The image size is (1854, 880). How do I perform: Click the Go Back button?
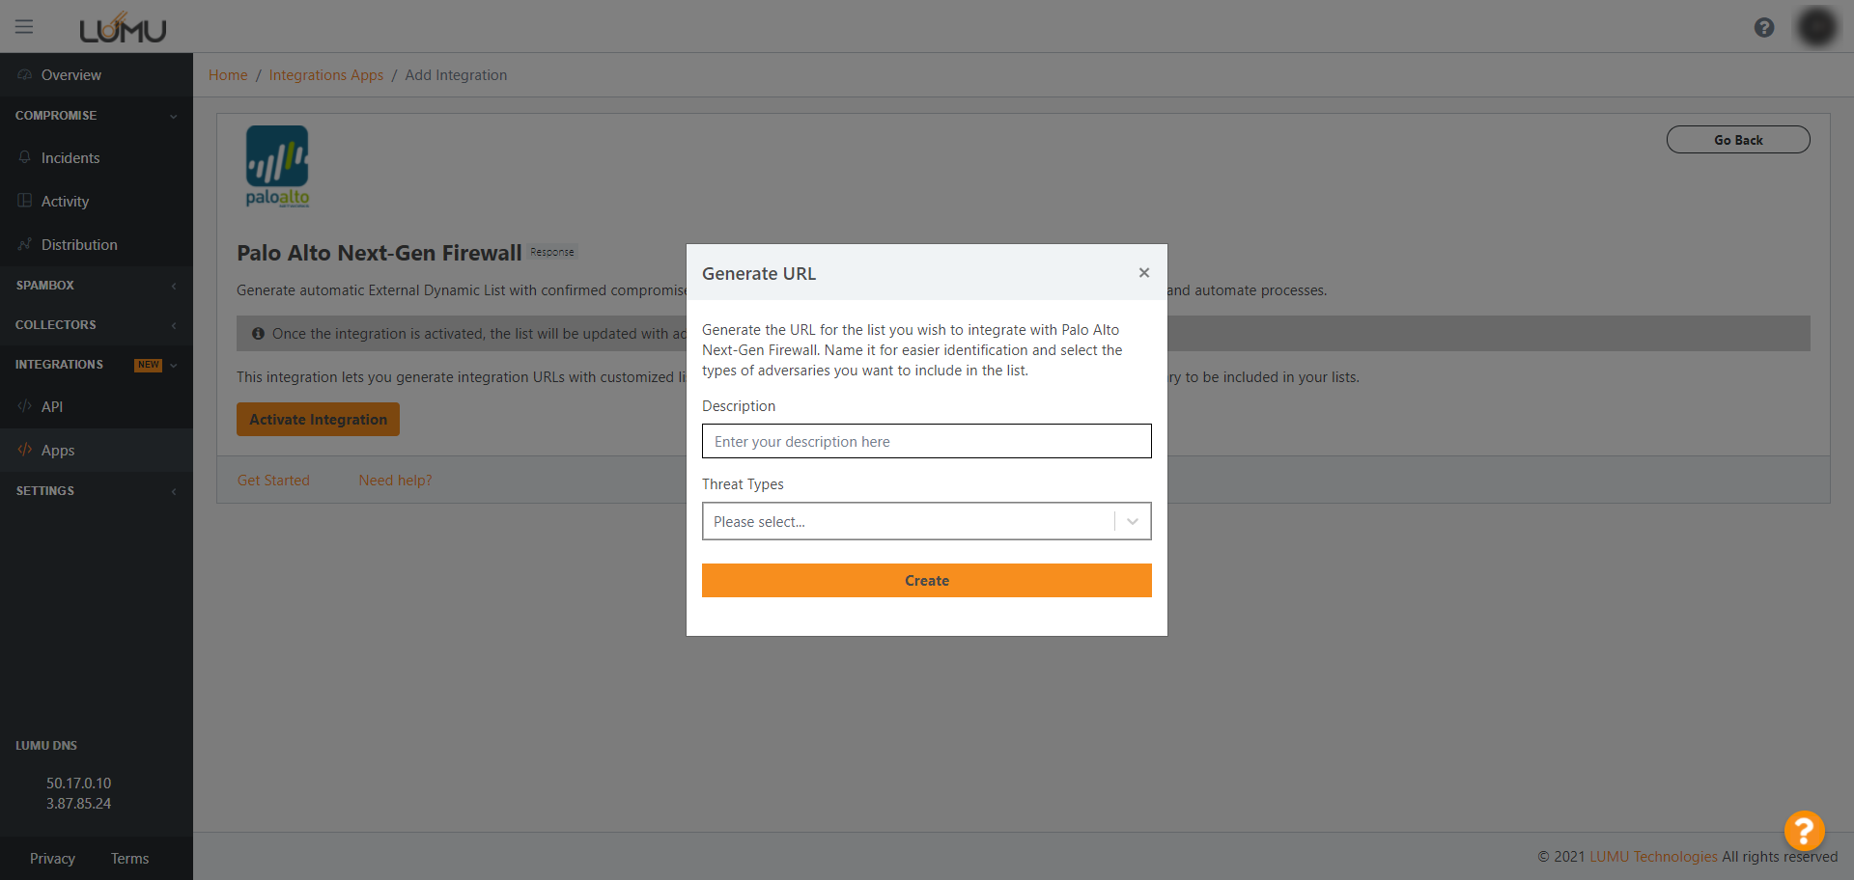pyautogui.click(x=1737, y=140)
